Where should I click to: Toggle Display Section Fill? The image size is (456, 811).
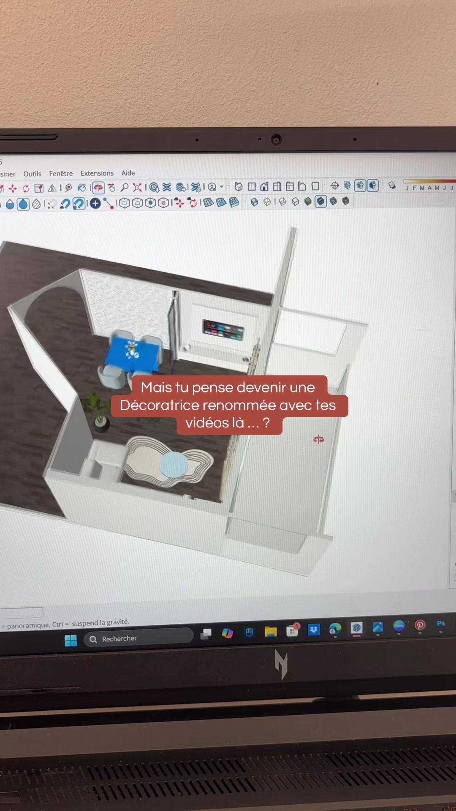pos(373,185)
